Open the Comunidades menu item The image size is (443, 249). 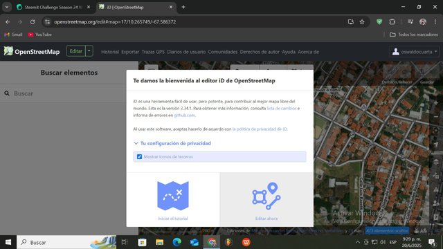click(223, 52)
